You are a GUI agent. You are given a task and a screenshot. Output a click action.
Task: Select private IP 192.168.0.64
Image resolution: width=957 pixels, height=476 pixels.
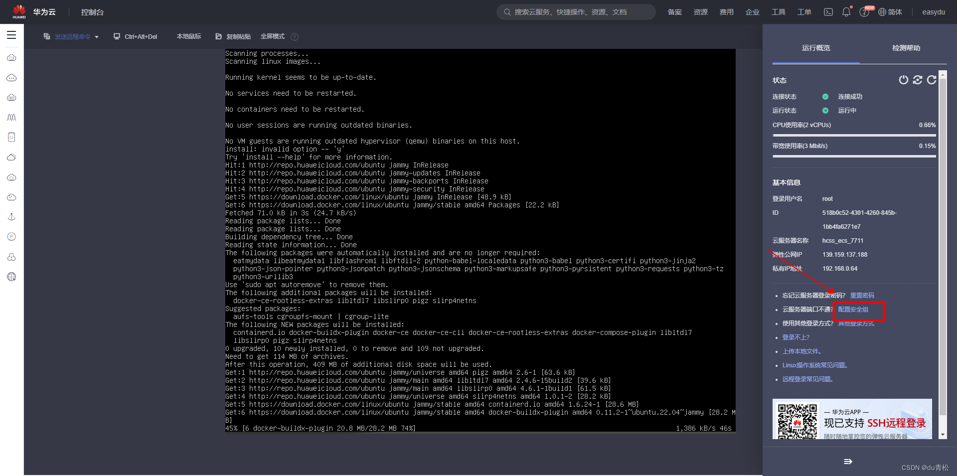(x=840, y=269)
